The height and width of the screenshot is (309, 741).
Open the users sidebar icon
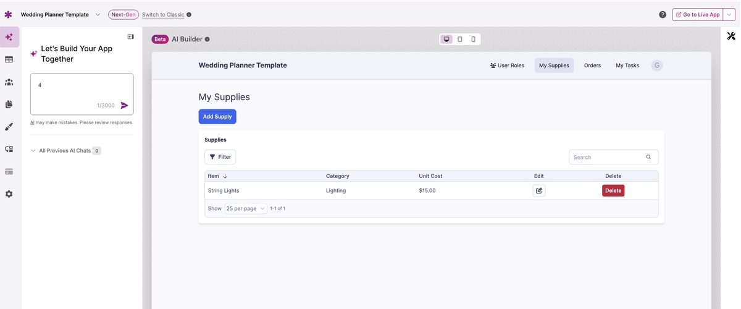pyautogui.click(x=9, y=82)
